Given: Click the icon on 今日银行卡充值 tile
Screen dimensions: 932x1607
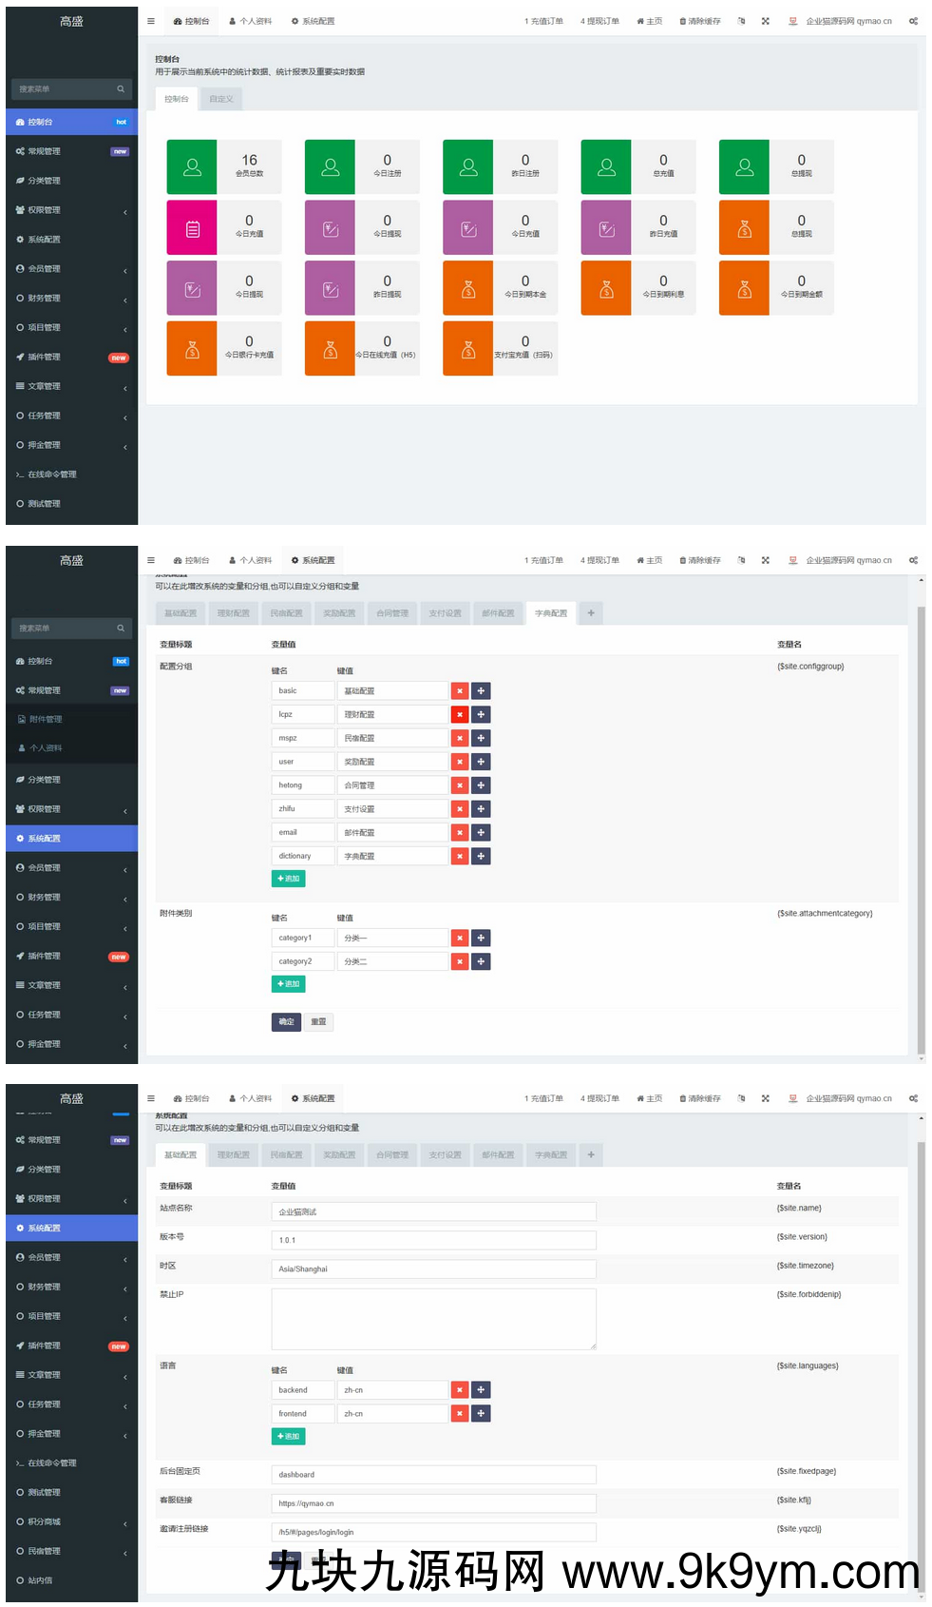Looking at the screenshot, I should click(x=192, y=350).
